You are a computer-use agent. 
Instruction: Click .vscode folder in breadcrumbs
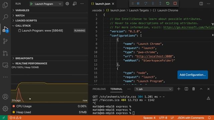tap(97, 10)
